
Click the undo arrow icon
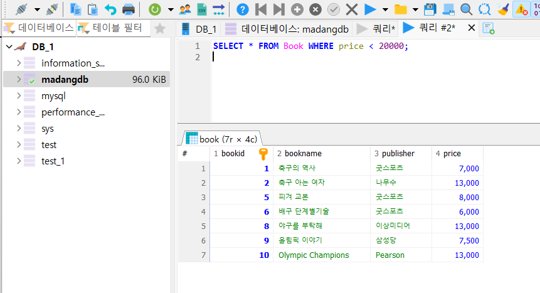click(x=110, y=9)
